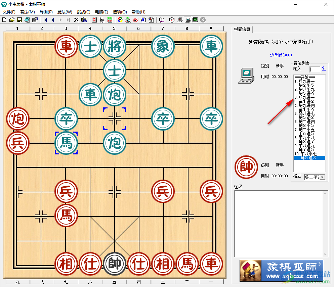
Task: Click the comment box vertical scrollbar
Action: [x=325, y=224]
